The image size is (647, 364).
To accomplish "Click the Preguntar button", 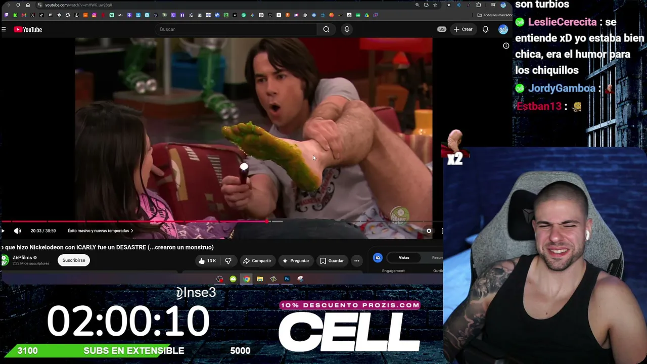I will (x=296, y=261).
